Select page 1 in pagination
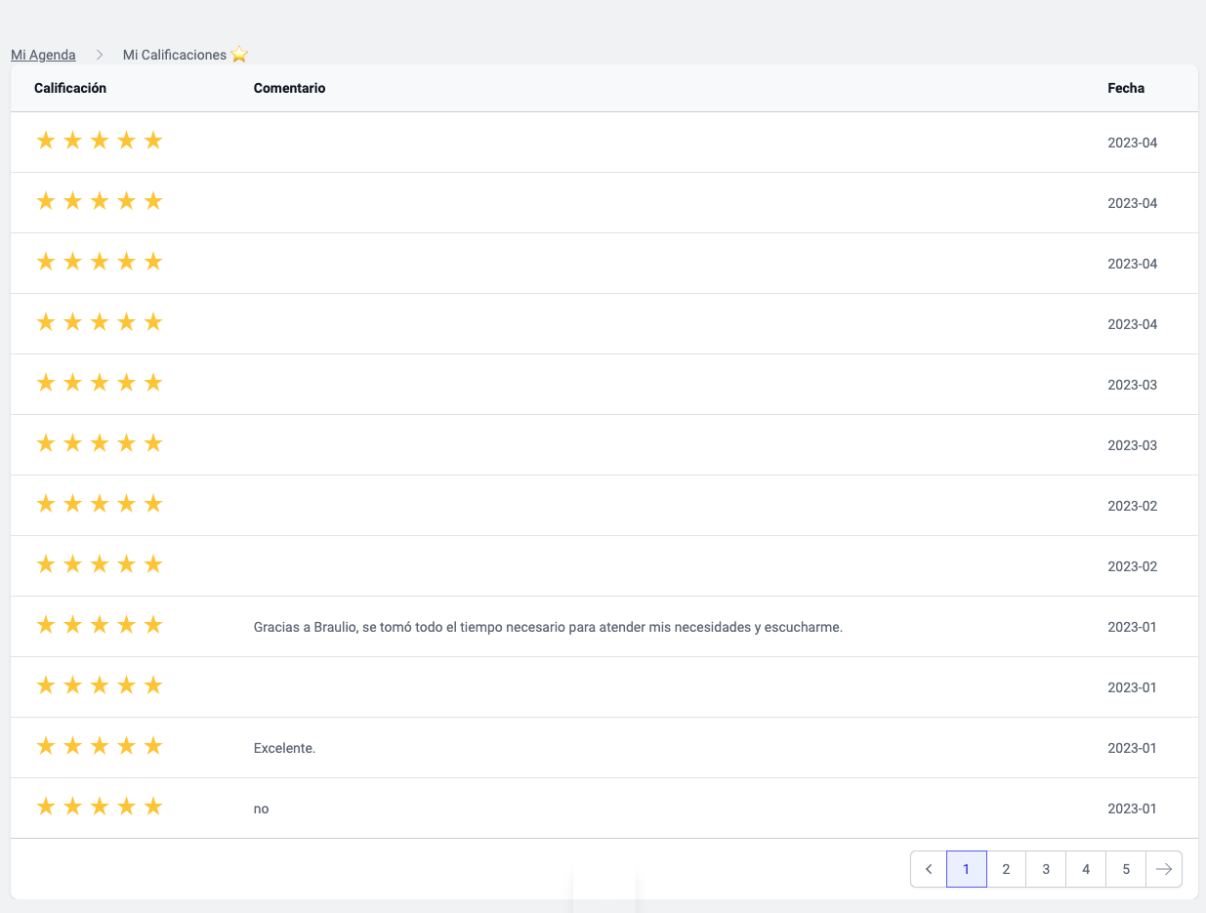Screen dimensions: 1206x913 [x=966, y=869]
